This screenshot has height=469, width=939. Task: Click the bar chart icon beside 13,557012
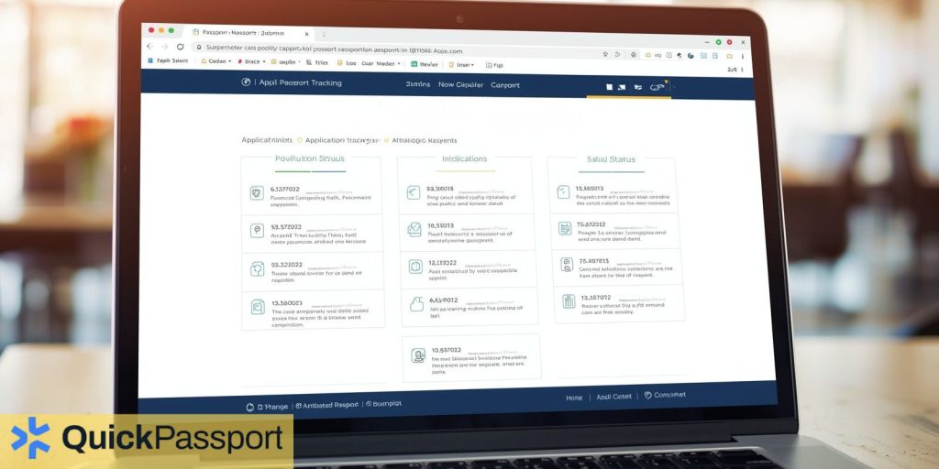[567, 300]
